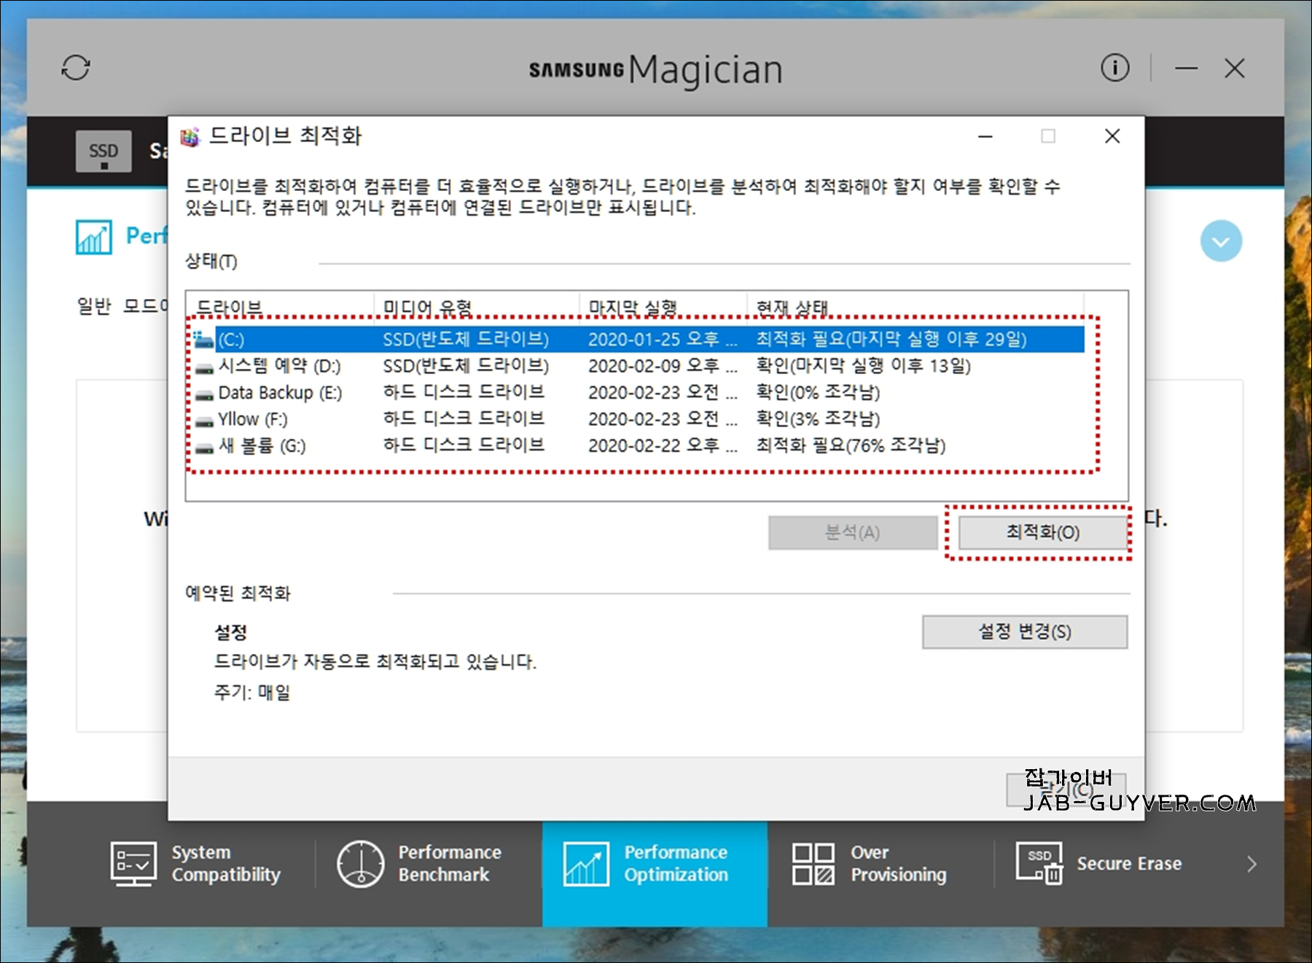This screenshot has height=963, width=1312.
Task: Click the '2020-02-09 오후' date cell
Action: pos(663,366)
